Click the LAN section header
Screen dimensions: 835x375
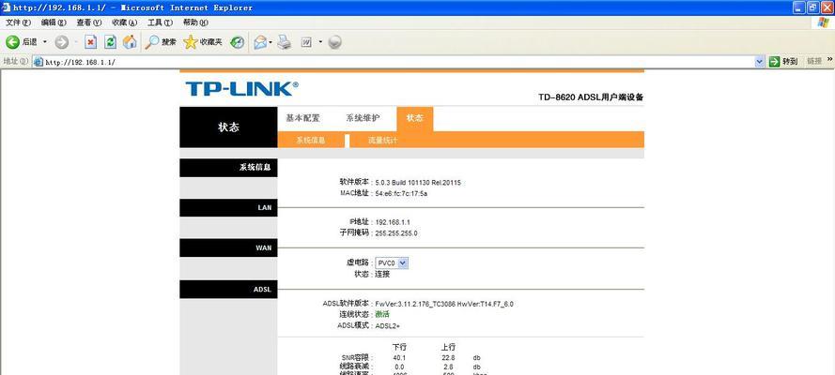(x=228, y=208)
